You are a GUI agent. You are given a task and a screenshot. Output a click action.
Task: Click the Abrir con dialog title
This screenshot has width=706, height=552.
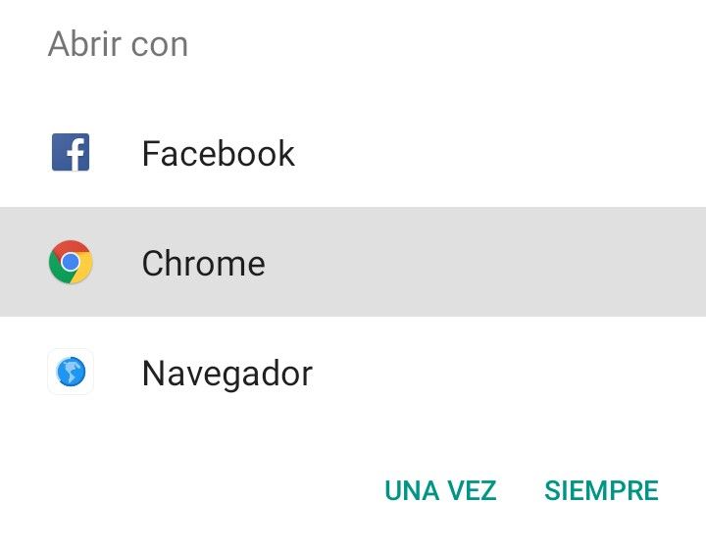coord(118,44)
